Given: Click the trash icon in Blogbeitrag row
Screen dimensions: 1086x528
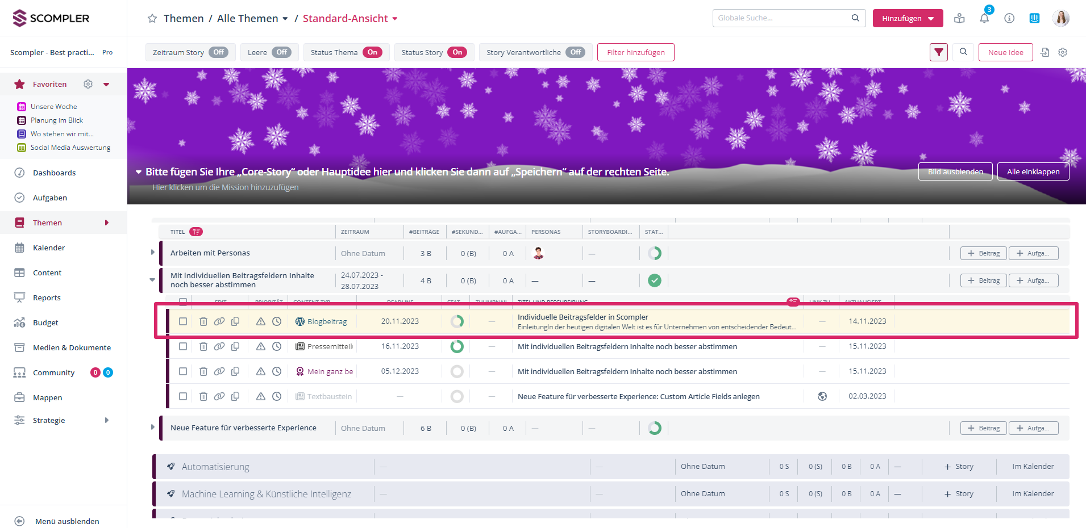Looking at the screenshot, I should tap(203, 321).
